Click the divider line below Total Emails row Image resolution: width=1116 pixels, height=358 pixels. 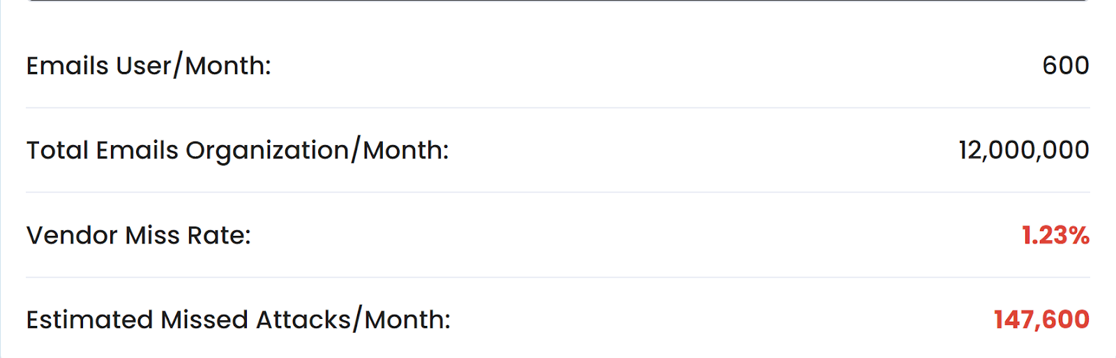click(x=558, y=192)
